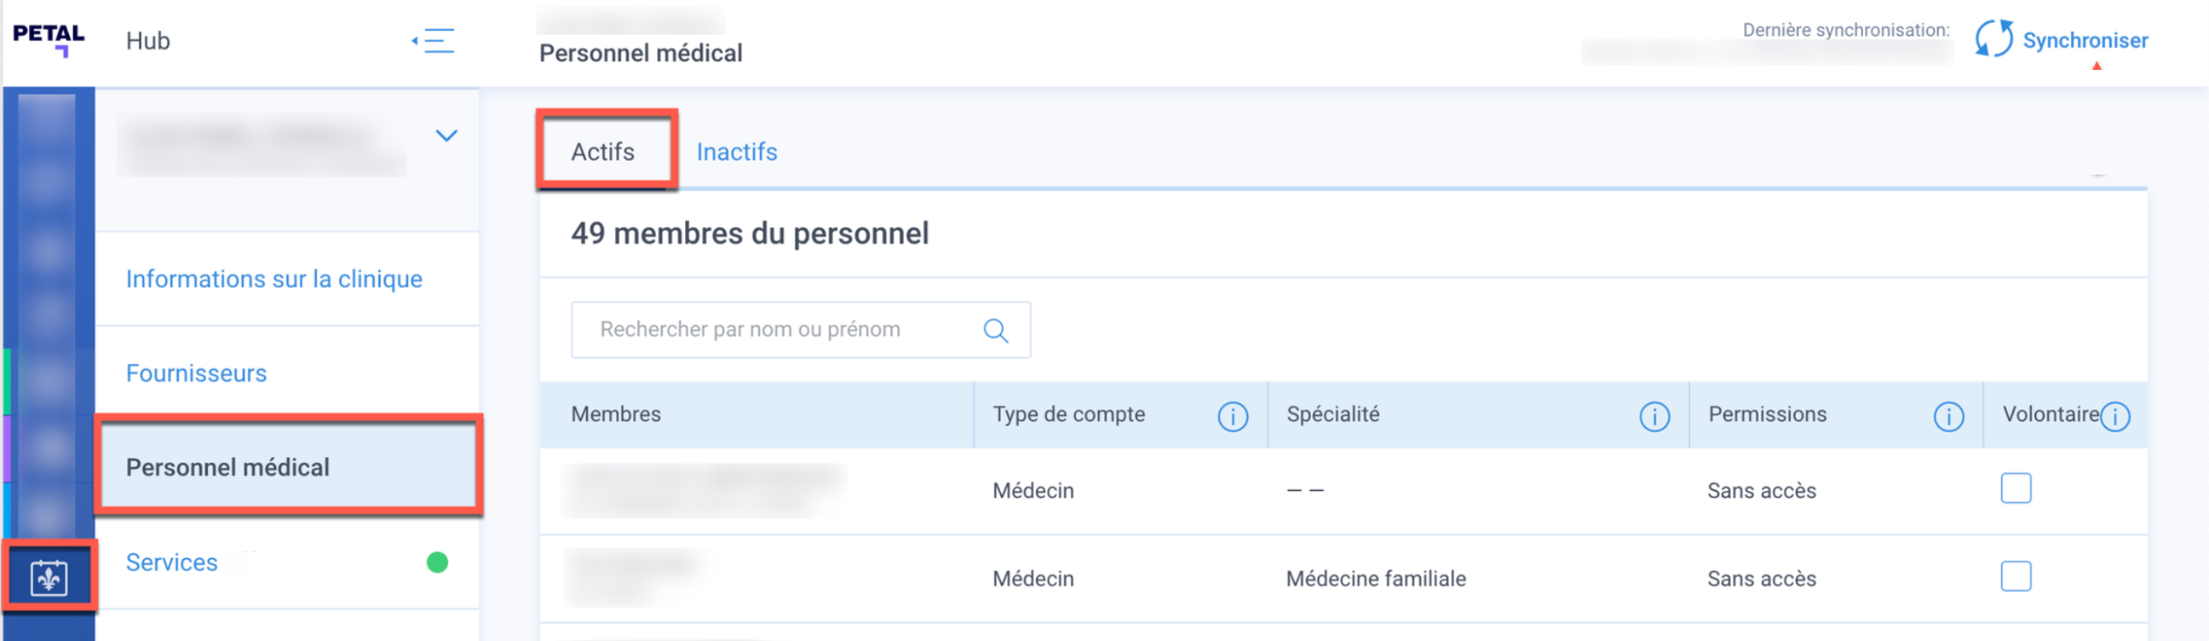Screen dimensions: 2209x641
Task: Open the Fournisseurs section
Action: [x=196, y=373]
